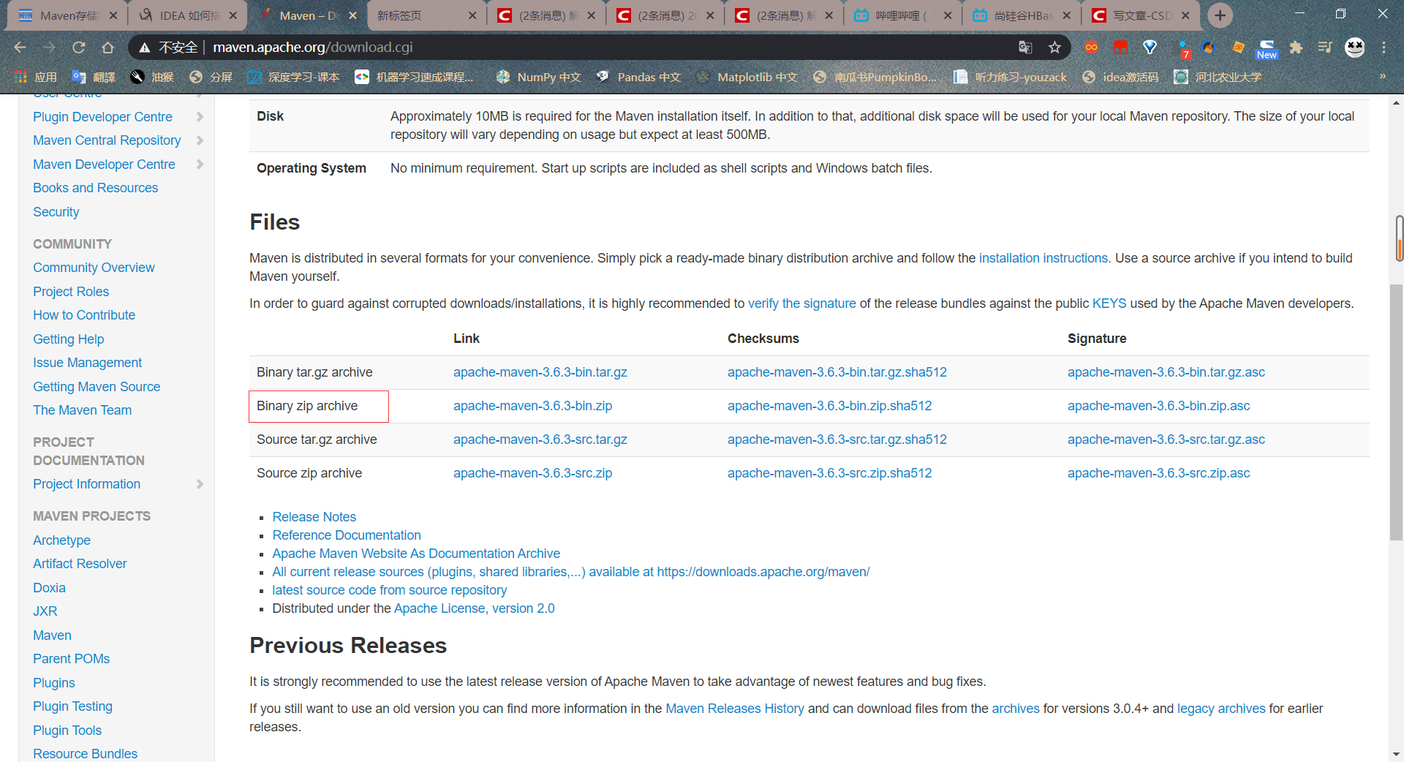Open the Chrome profile avatar
The width and height of the screenshot is (1404, 762).
[x=1355, y=48]
